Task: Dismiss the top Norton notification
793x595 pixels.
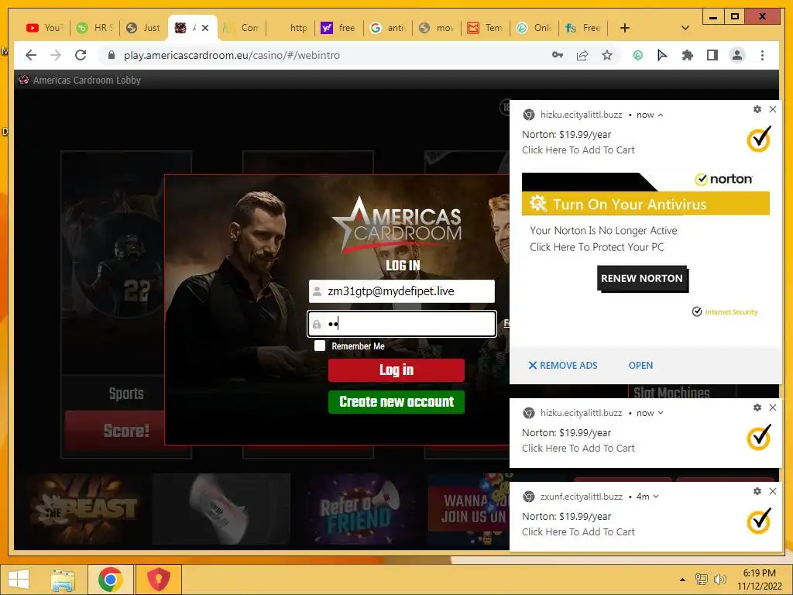Action: pyautogui.click(x=773, y=109)
